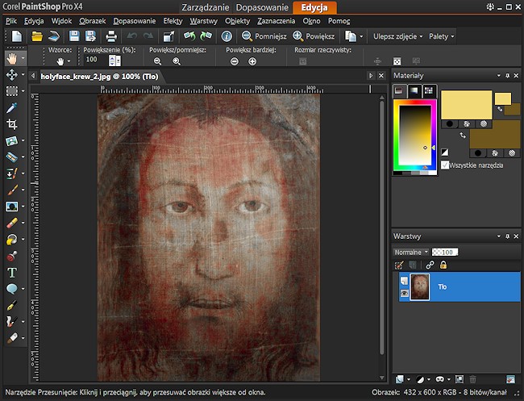Select the Straighten tool
The image size is (524, 401).
(x=12, y=141)
